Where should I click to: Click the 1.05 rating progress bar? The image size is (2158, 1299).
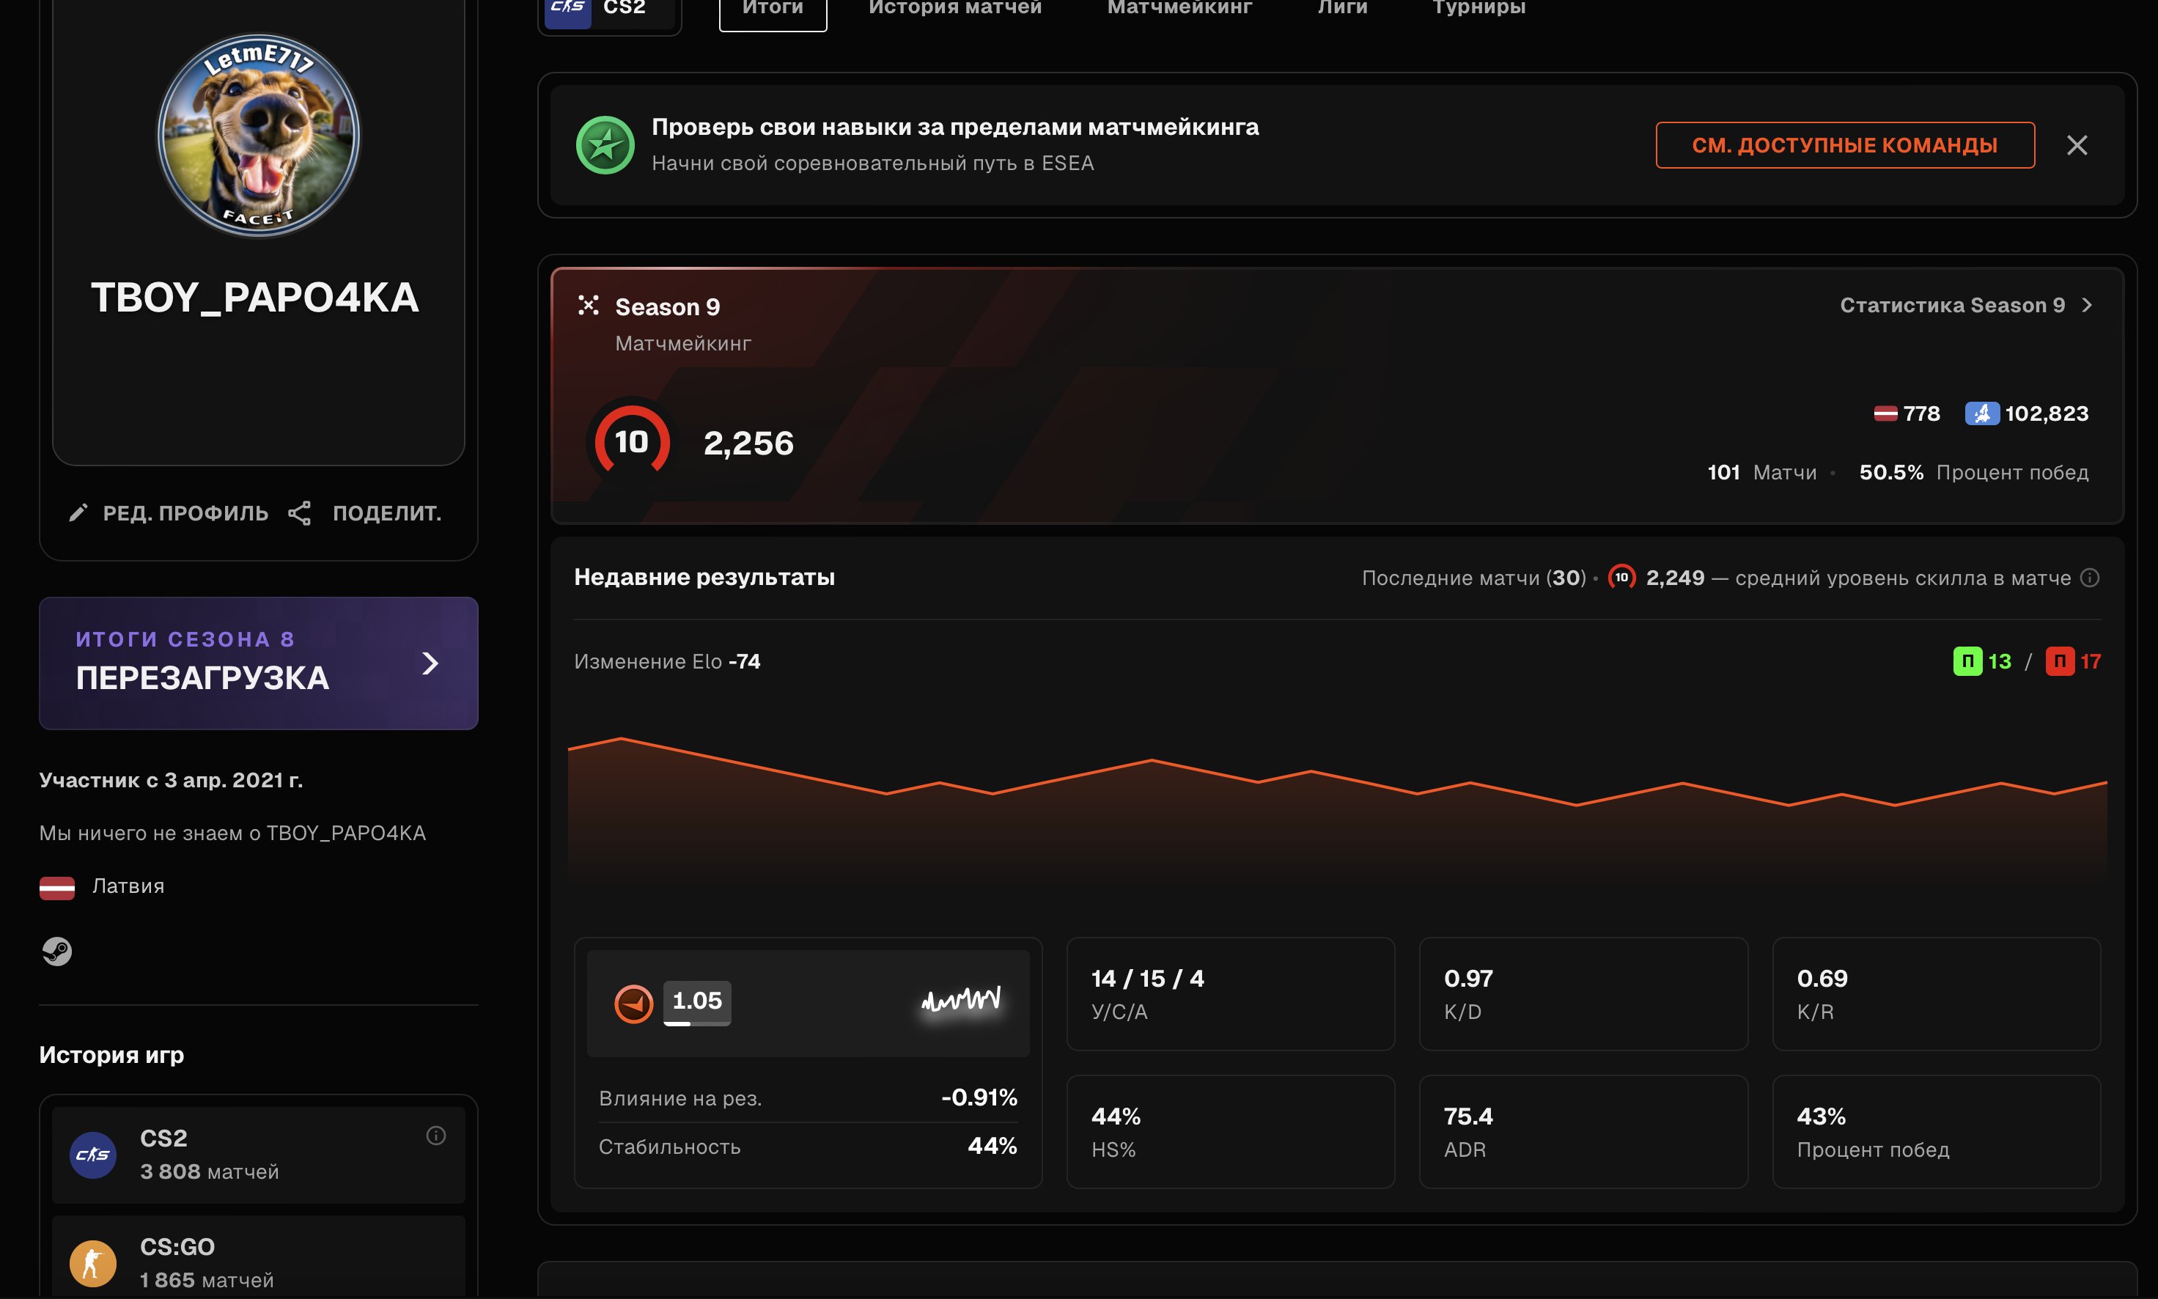[696, 1023]
